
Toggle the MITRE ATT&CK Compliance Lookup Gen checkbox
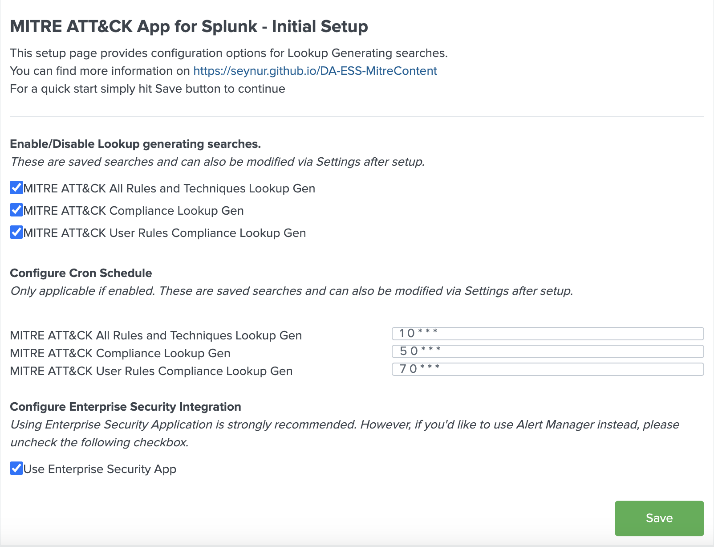coord(16,210)
